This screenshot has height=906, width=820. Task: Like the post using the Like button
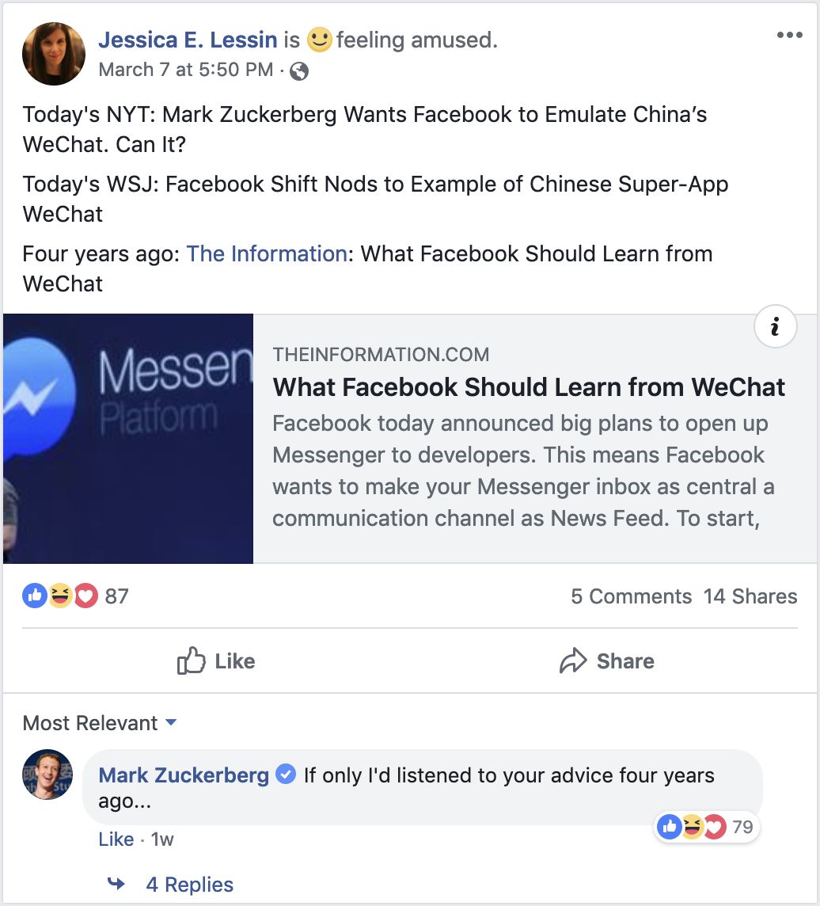[216, 660]
